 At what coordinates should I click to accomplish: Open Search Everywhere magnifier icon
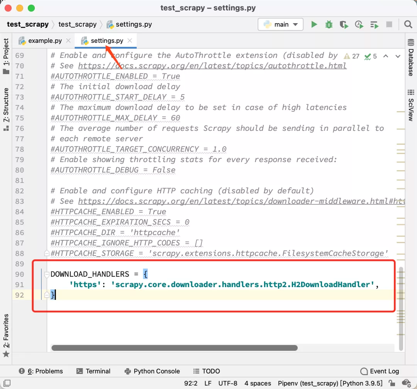point(408,24)
